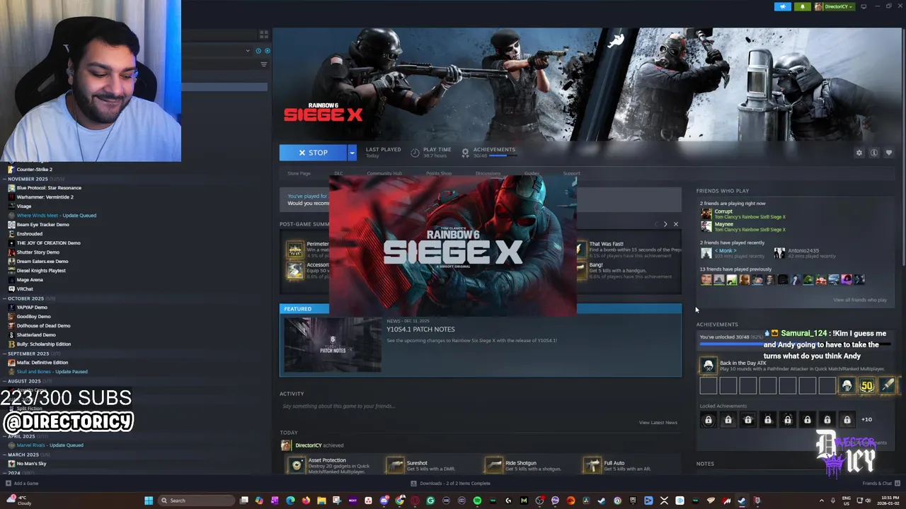This screenshot has width=906, height=509.
Task: Select Enshrouded in library list
Action: [30, 234]
